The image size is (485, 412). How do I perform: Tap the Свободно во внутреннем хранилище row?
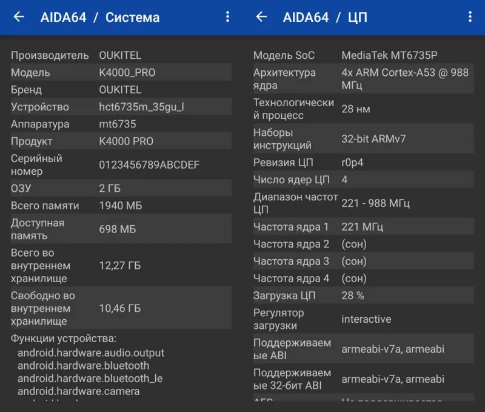click(x=121, y=308)
